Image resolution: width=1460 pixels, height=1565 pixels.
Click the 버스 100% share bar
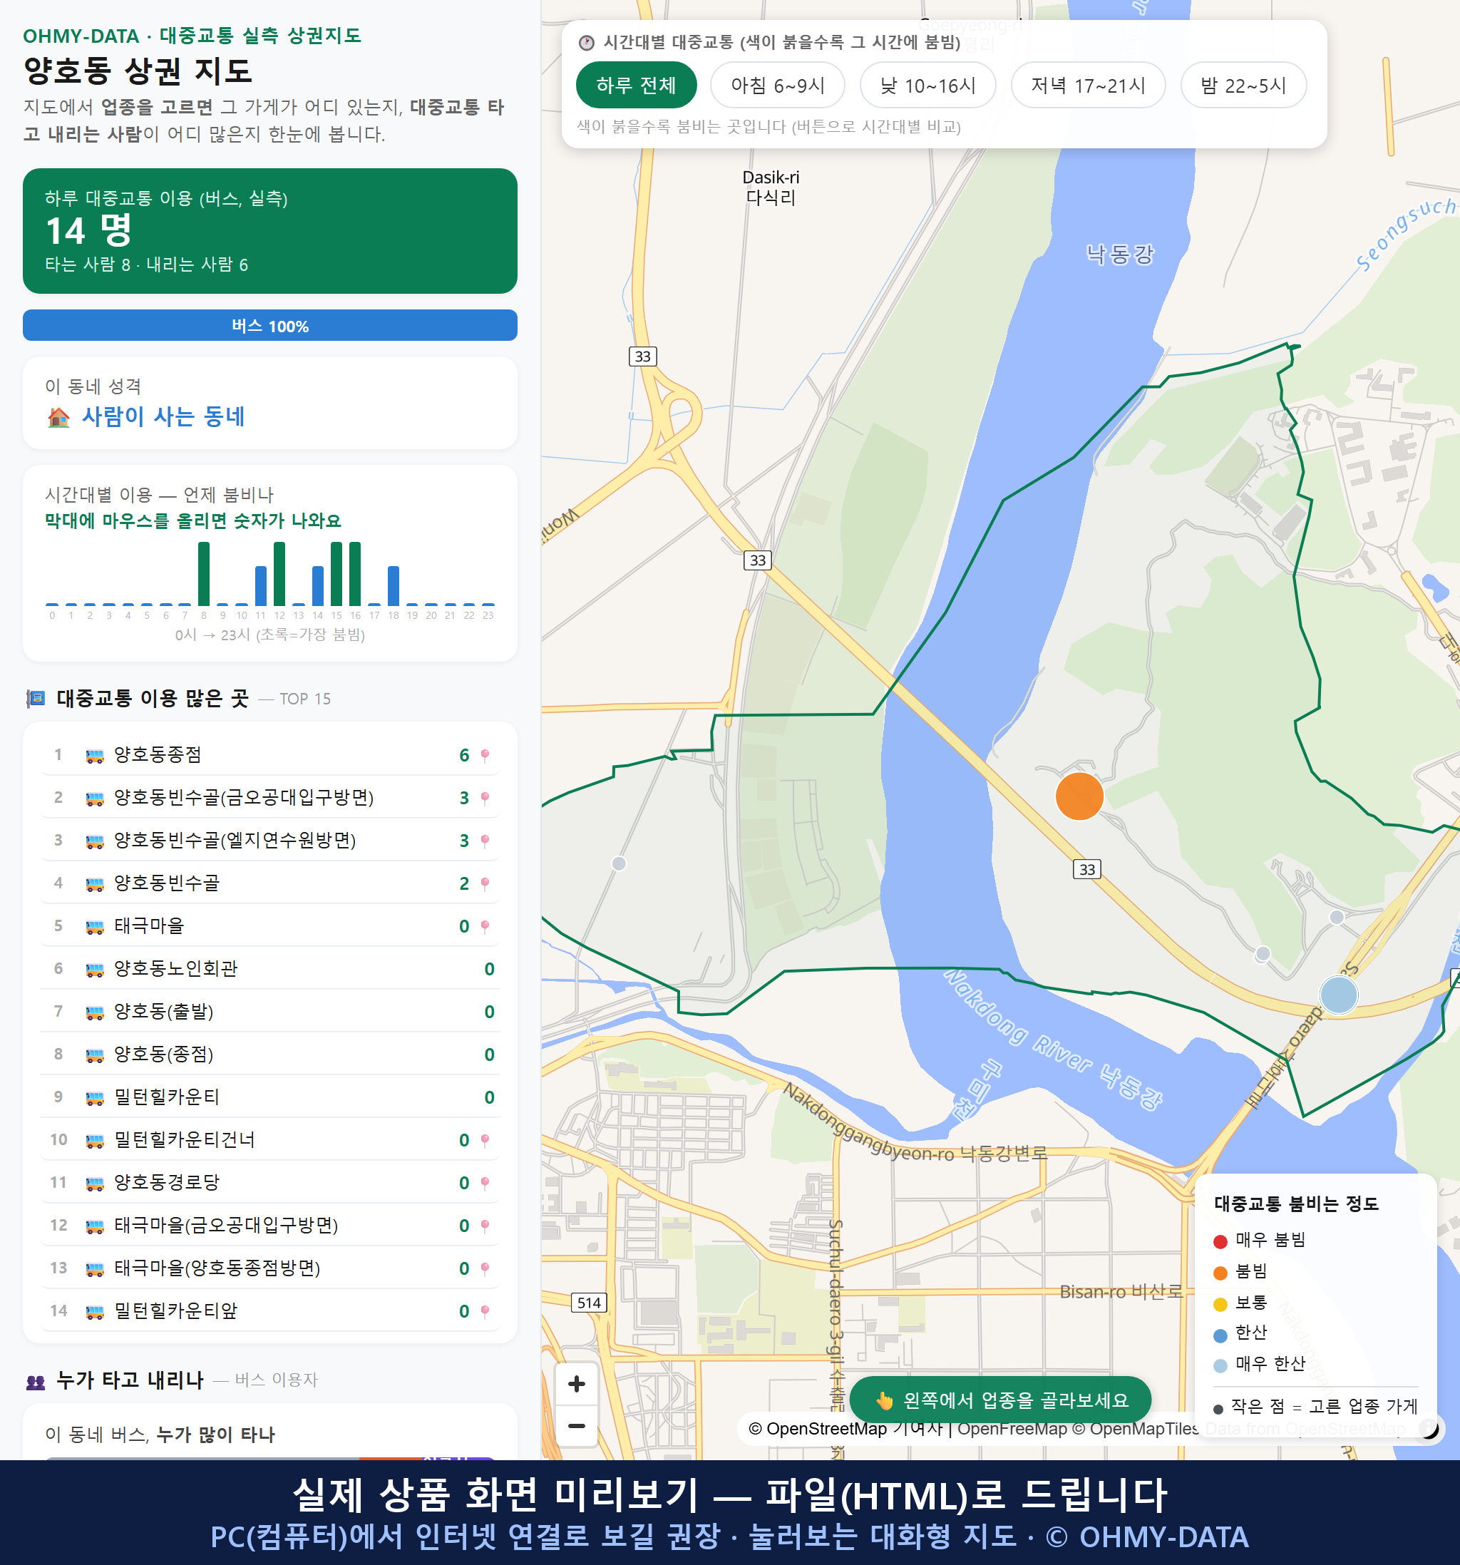pos(270,325)
